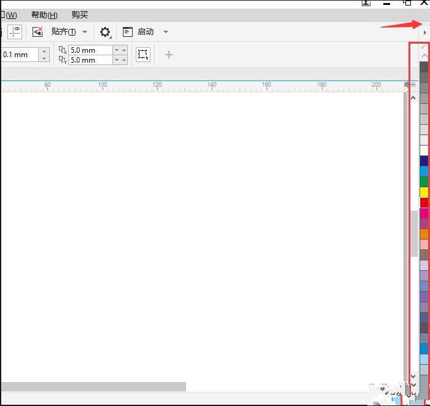Click the disable snapping icon with red X
The height and width of the screenshot is (406, 430).
(37, 32)
